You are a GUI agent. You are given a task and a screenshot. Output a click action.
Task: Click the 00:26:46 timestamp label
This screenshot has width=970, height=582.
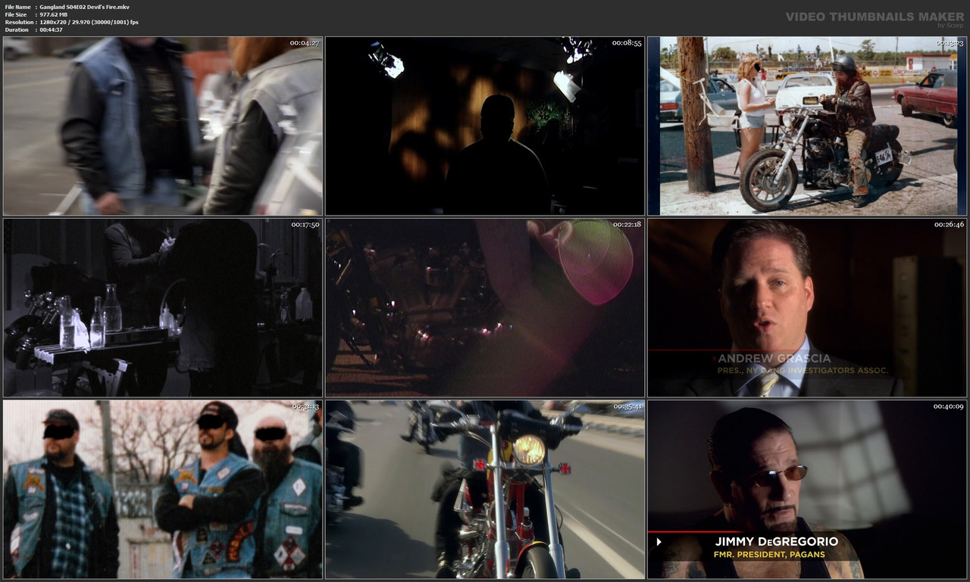pos(949,225)
